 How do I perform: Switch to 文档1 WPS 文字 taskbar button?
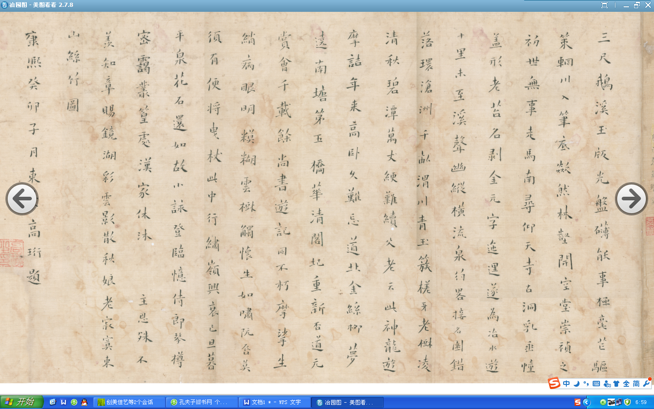click(x=275, y=402)
